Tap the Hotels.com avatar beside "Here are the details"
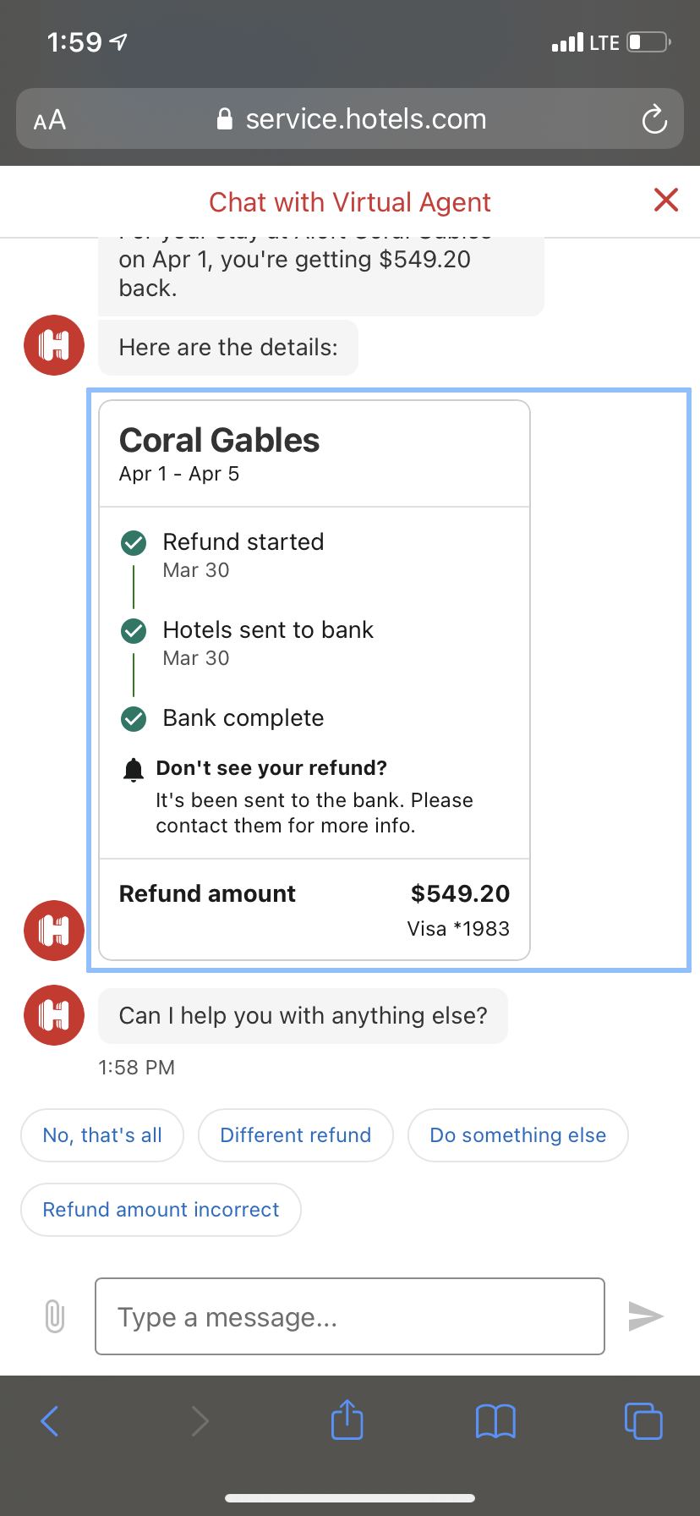This screenshot has width=700, height=1516. click(54, 345)
